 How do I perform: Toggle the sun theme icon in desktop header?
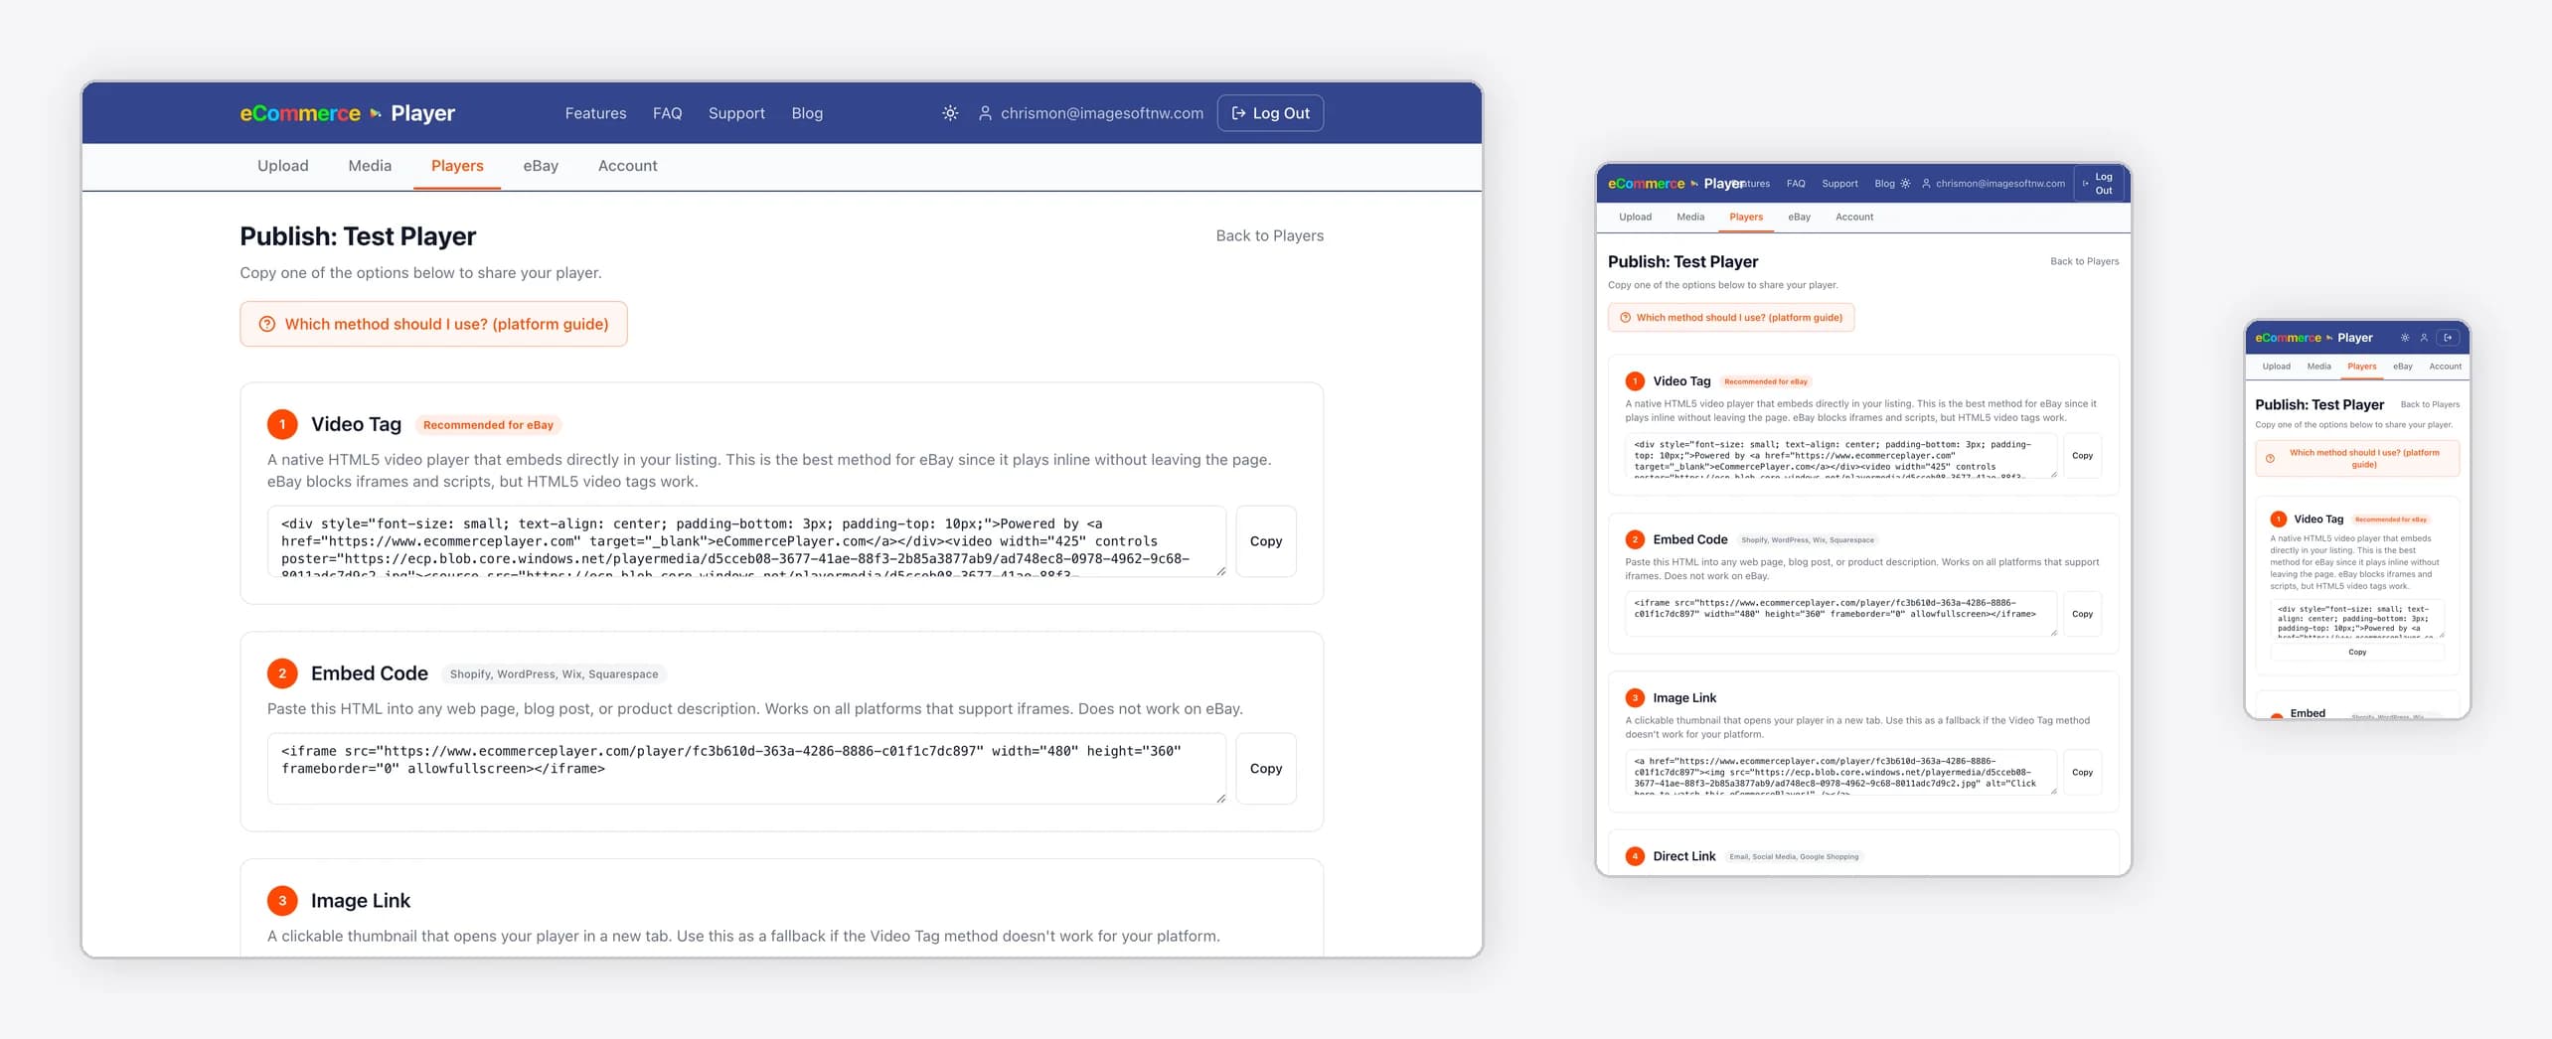pyautogui.click(x=950, y=113)
